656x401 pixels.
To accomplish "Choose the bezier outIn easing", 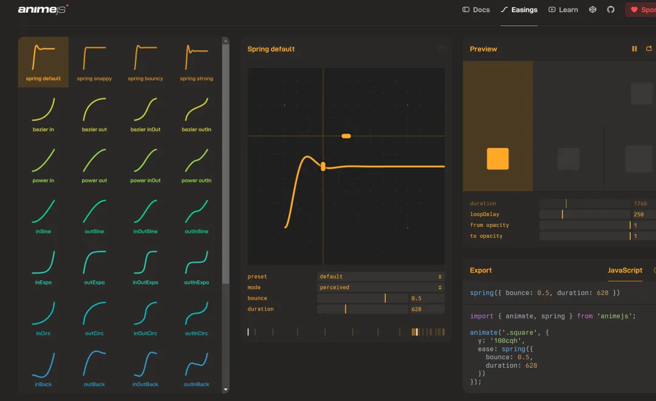I will point(196,113).
